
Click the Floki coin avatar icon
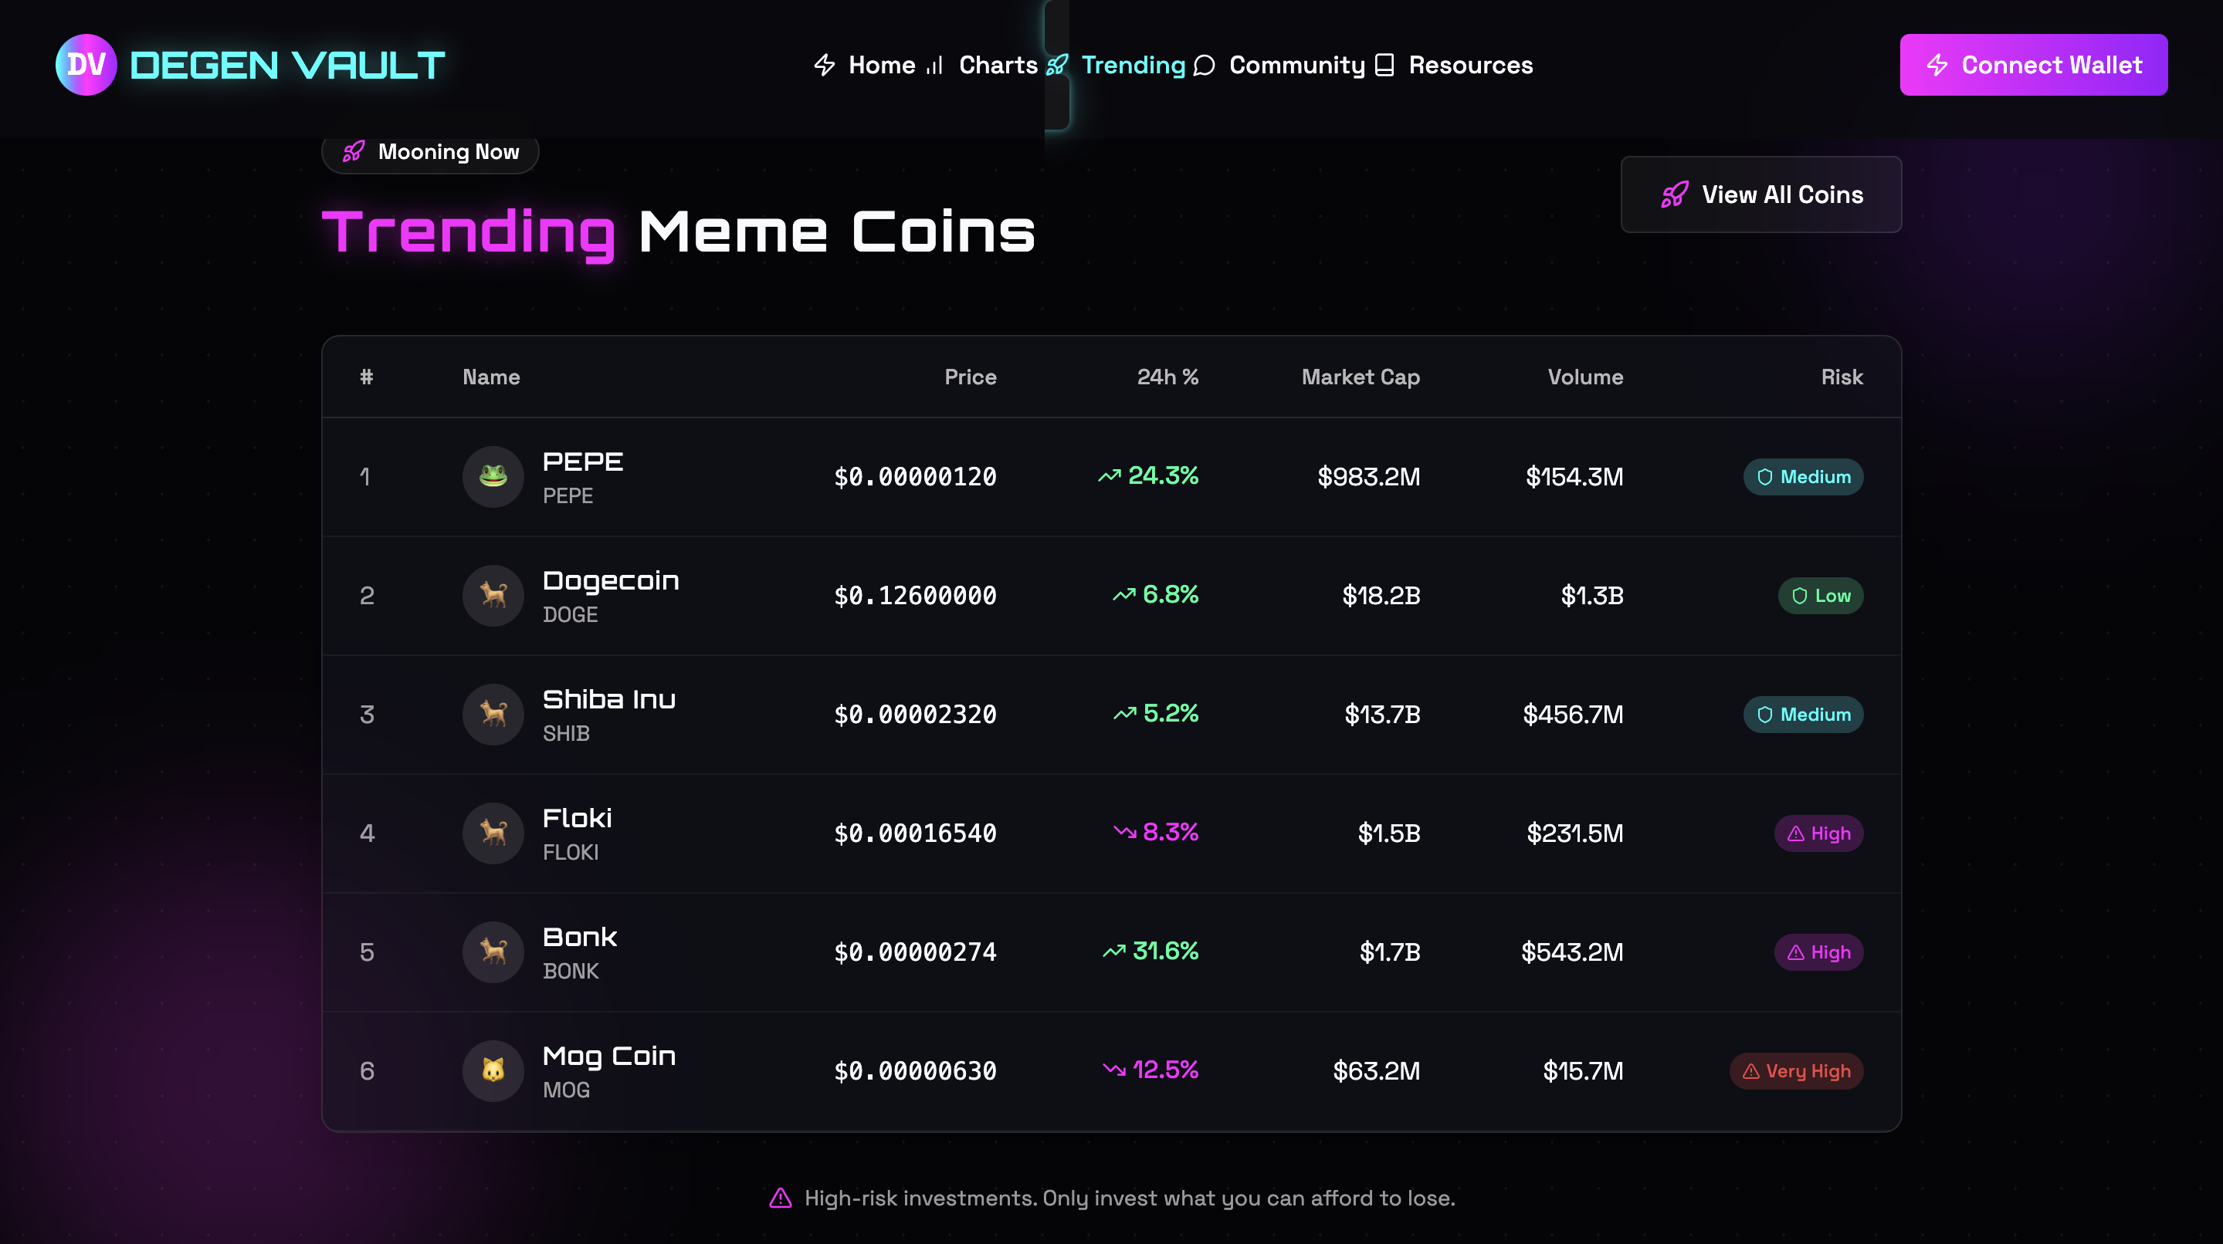click(x=493, y=833)
